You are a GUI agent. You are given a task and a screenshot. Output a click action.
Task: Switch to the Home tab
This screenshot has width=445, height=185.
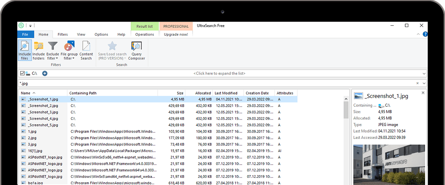[43, 35]
